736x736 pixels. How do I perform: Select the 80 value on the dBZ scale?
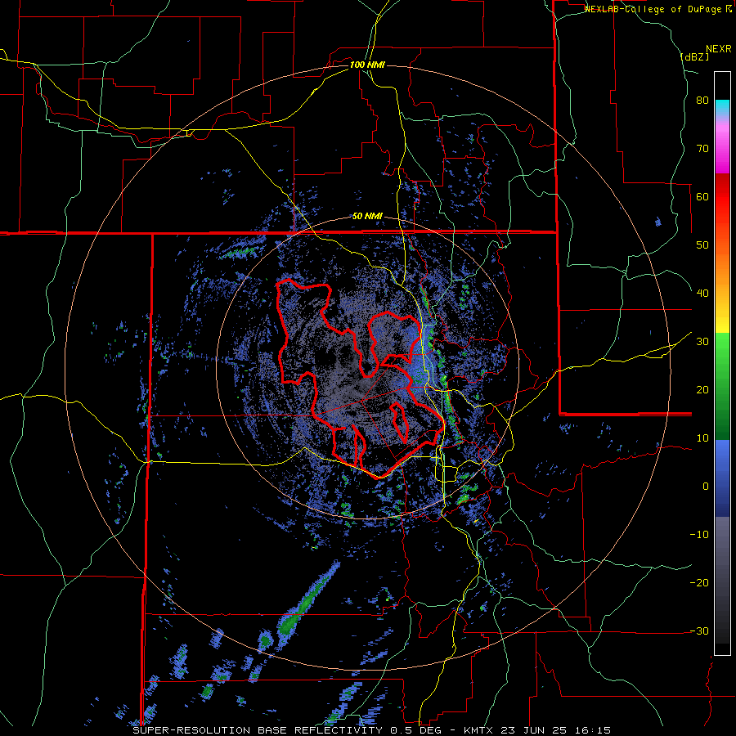(702, 101)
